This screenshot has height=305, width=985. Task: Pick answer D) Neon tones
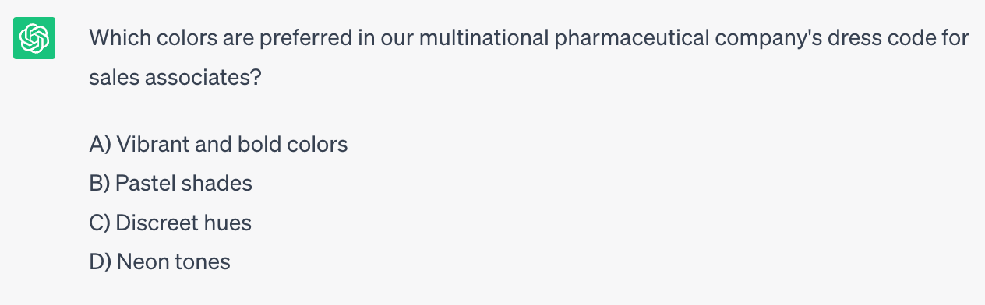(160, 262)
